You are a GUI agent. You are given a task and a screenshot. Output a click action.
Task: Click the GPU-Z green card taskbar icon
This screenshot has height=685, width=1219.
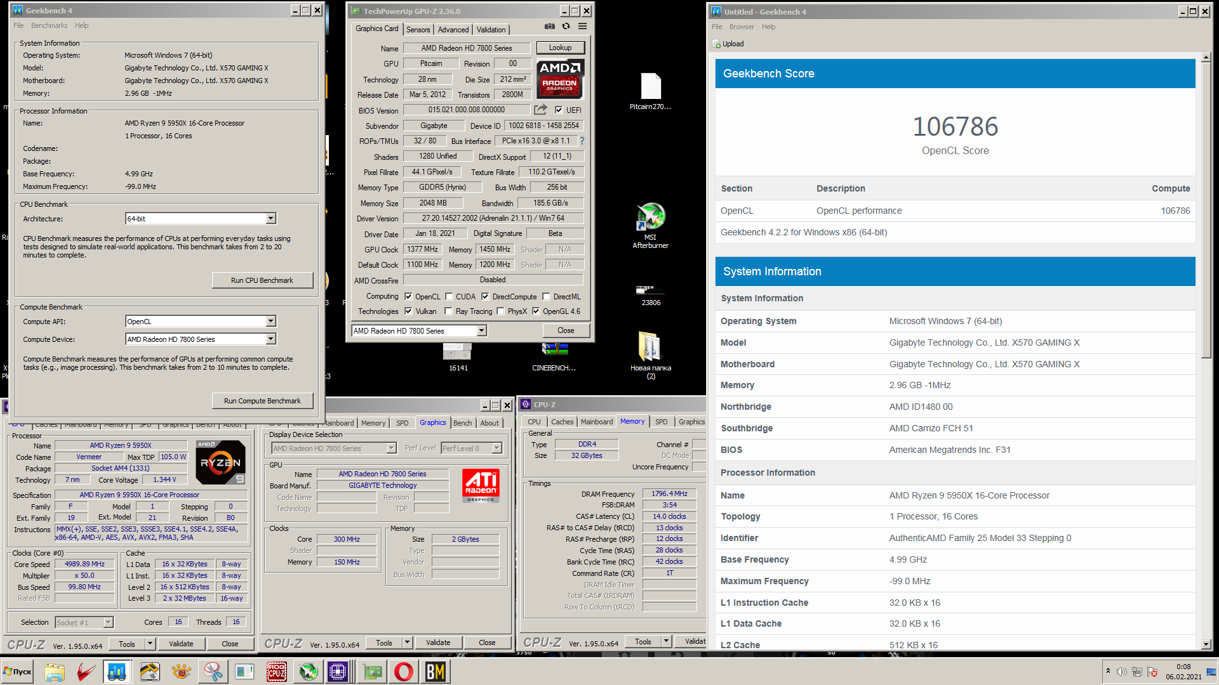click(373, 672)
